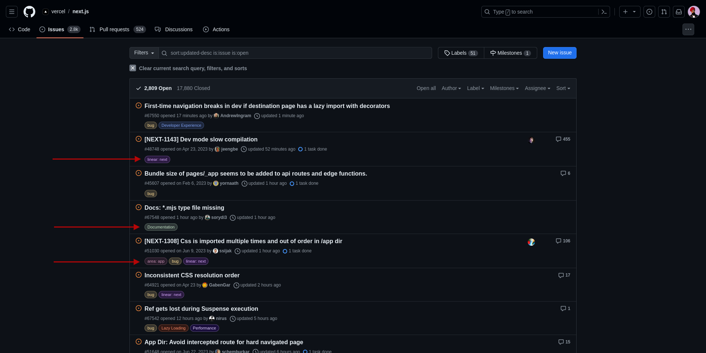Click jeengbe's author avatar
Image resolution: width=706 pixels, height=353 pixels.
click(217, 149)
